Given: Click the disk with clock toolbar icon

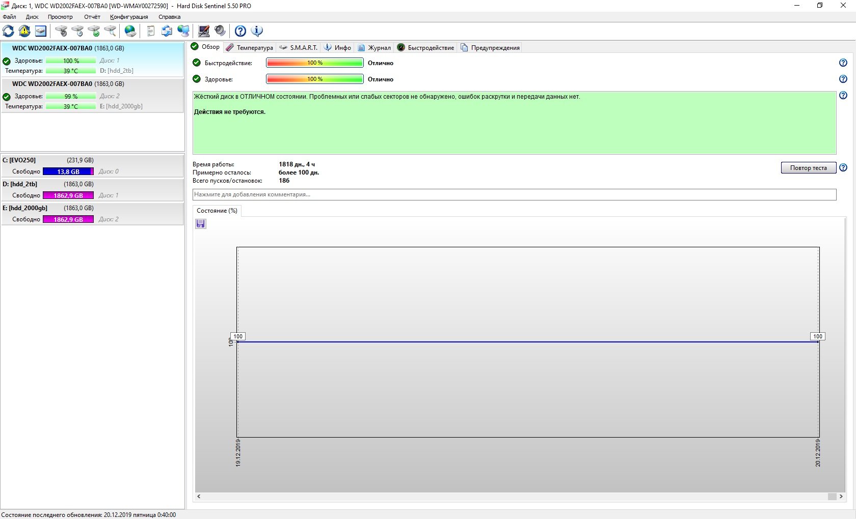Looking at the screenshot, I should click(77, 31).
